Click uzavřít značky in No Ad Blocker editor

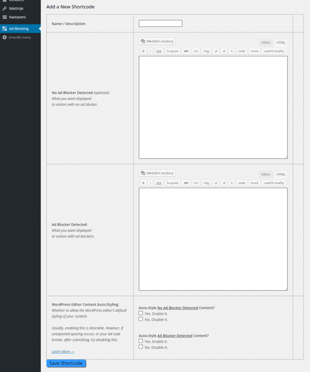(274, 51)
